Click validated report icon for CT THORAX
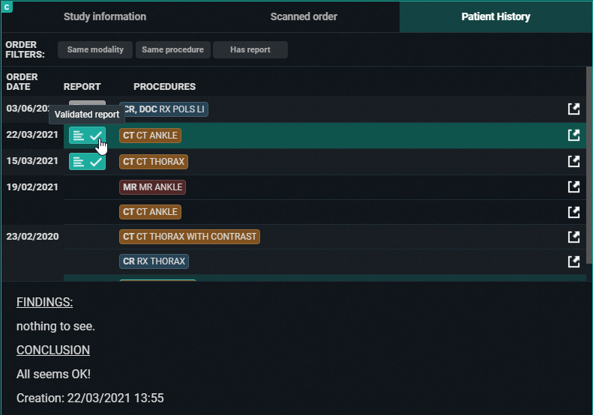 click(x=87, y=161)
